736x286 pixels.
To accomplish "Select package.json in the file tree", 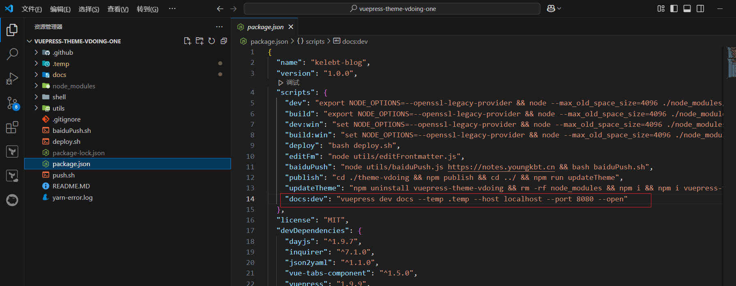I will click(128, 164).
